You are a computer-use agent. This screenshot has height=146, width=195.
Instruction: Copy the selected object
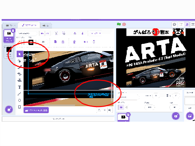coord(55,42)
